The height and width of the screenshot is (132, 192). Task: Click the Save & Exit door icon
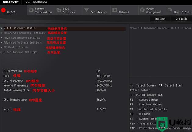click(170, 10)
